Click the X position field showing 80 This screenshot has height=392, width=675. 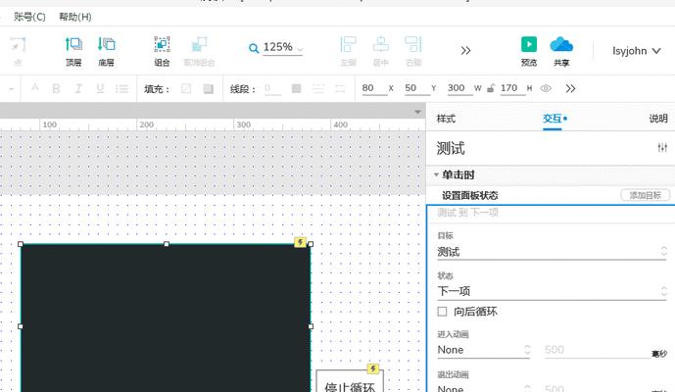tap(373, 88)
